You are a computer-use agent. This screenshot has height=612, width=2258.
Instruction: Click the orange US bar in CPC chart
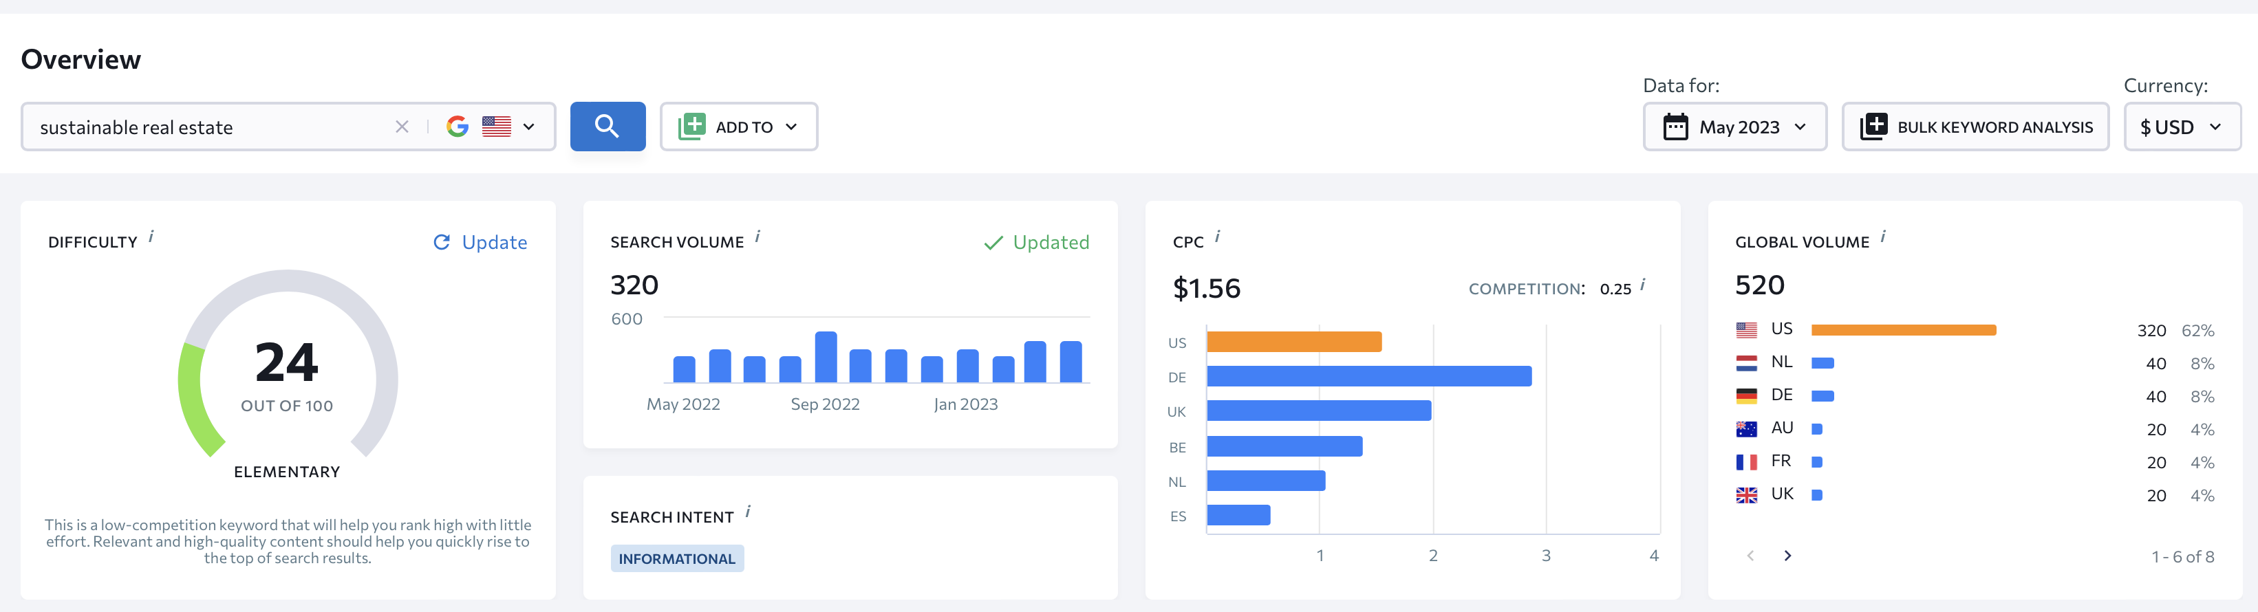pyautogui.click(x=1294, y=342)
